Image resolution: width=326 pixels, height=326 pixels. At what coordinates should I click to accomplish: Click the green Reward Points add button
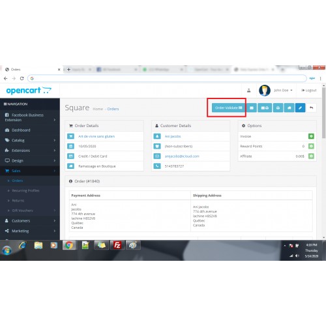click(x=311, y=146)
